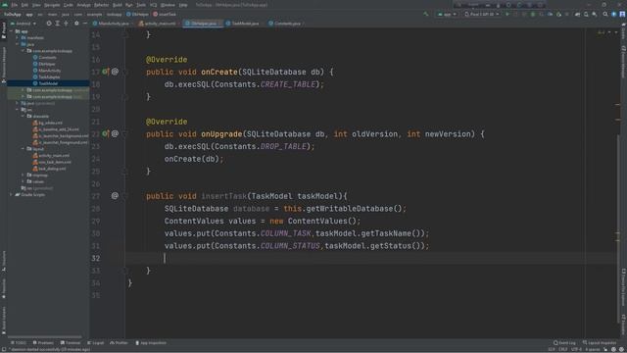The image size is (627, 353).
Task: Switch to MainActivity.java editor tab
Action: pyautogui.click(x=114, y=24)
